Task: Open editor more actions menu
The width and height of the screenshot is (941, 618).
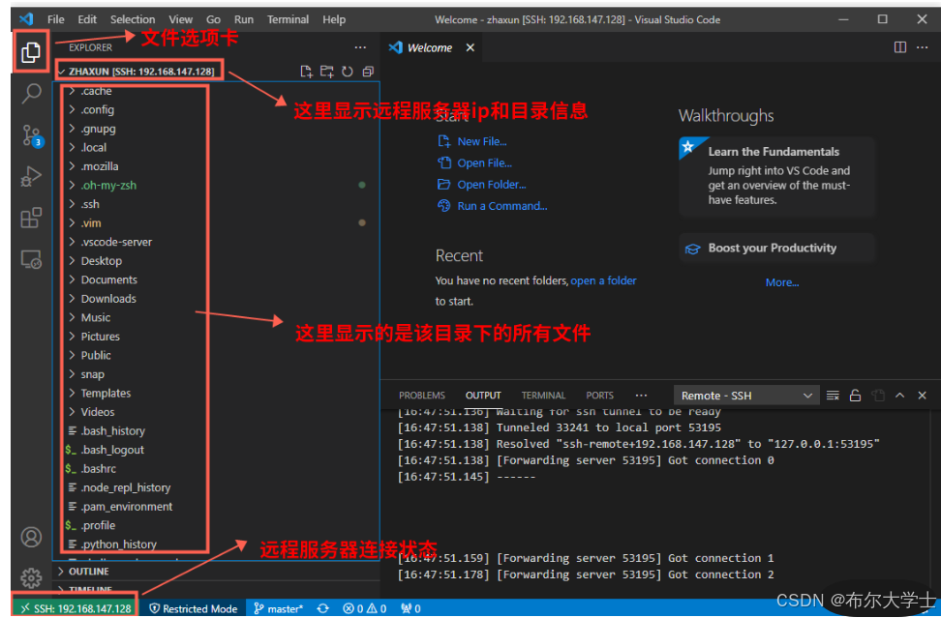Action: 923,47
